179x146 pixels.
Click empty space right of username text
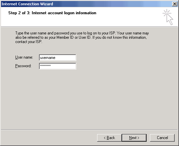pyautogui.click(x=66, y=58)
